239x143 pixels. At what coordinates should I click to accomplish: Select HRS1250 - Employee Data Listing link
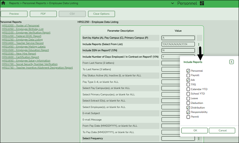22,40
